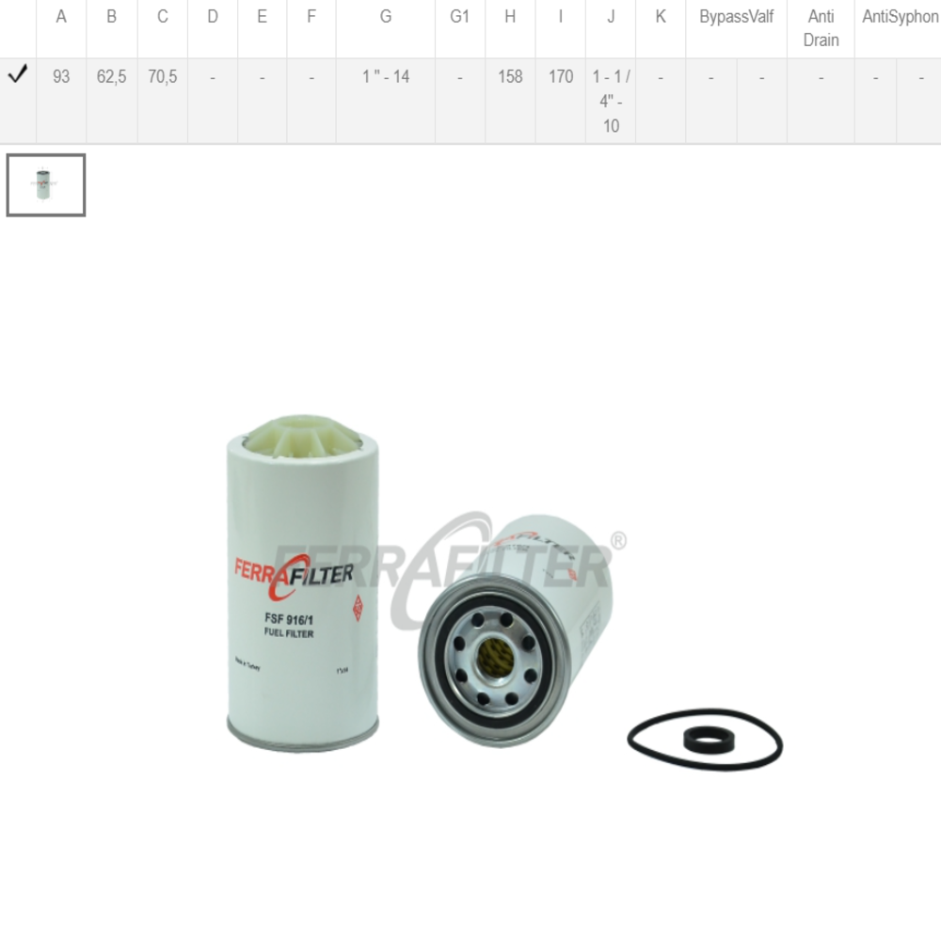The width and height of the screenshot is (941, 941).
Task: Click the 1 - 1/4" - 10 cell
Action: (x=611, y=101)
